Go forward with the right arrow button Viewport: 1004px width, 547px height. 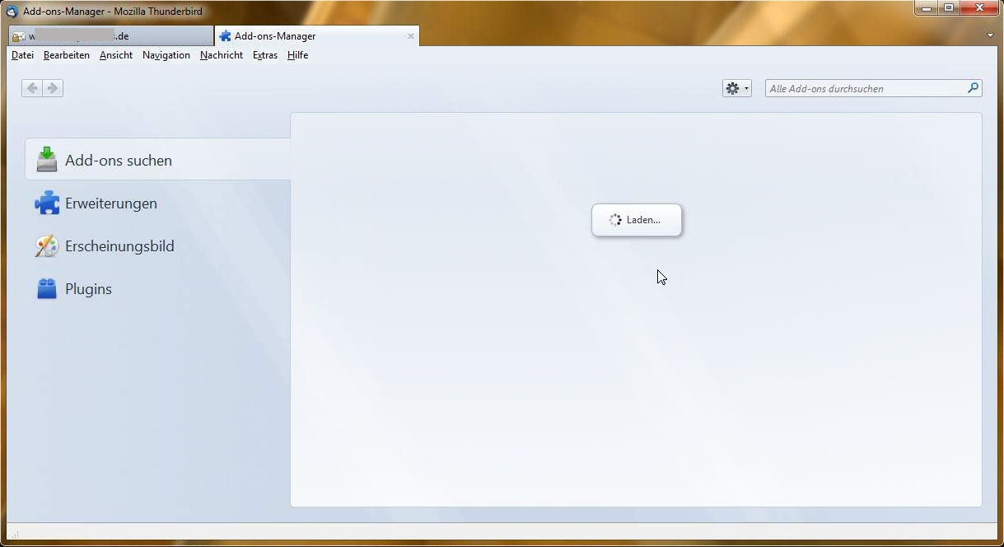53,88
